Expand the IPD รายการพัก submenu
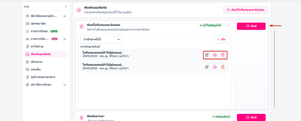This screenshot has height=121, width=301. coord(65,39)
